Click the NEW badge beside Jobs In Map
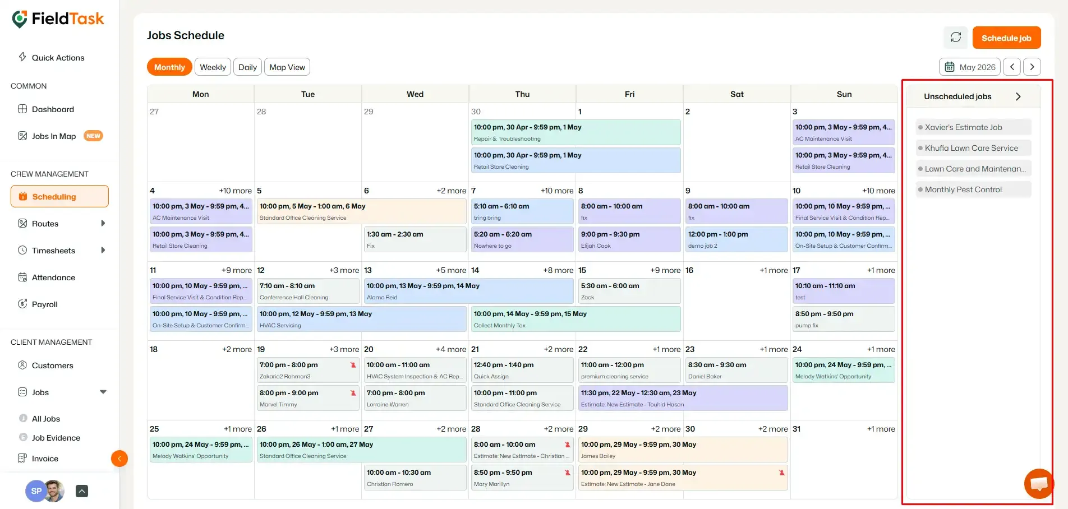 coord(93,136)
